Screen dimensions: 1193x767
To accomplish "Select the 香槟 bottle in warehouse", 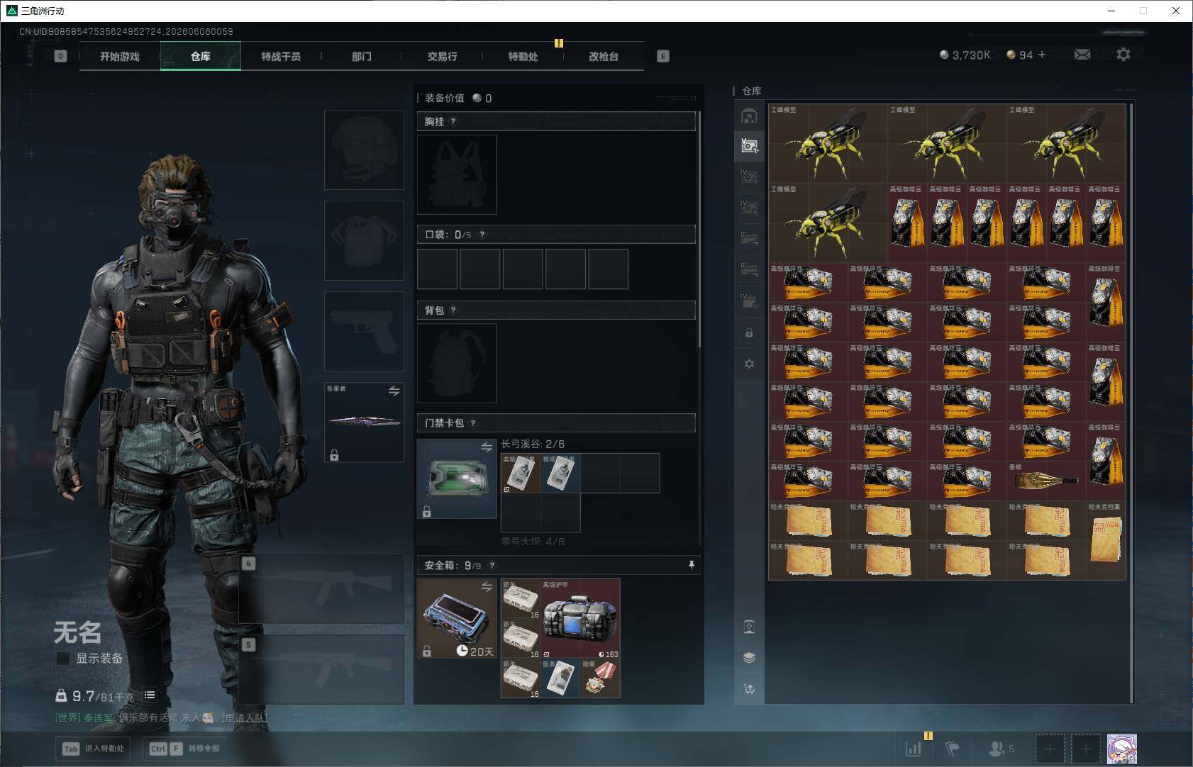I will tap(1046, 481).
